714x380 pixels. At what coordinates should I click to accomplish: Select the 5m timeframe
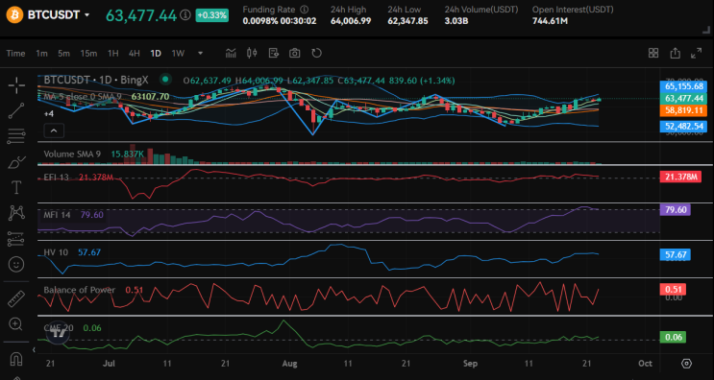tap(63, 53)
